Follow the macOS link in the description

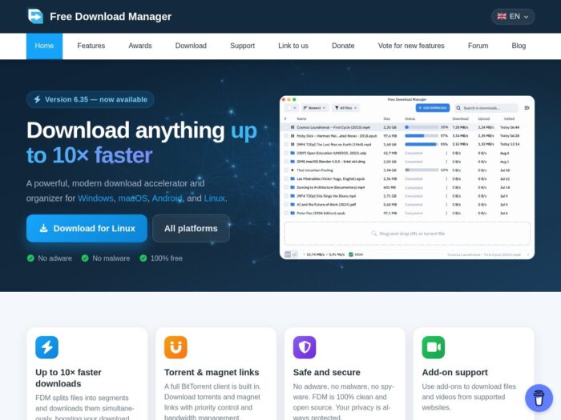(x=133, y=198)
